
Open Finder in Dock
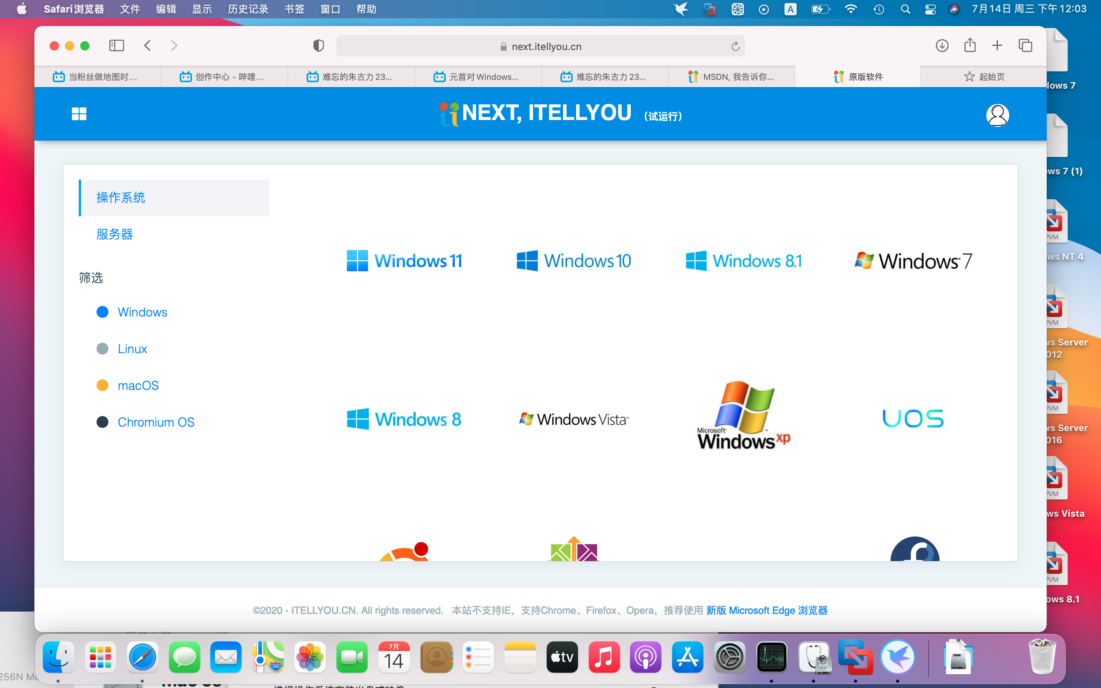[58, 657]
